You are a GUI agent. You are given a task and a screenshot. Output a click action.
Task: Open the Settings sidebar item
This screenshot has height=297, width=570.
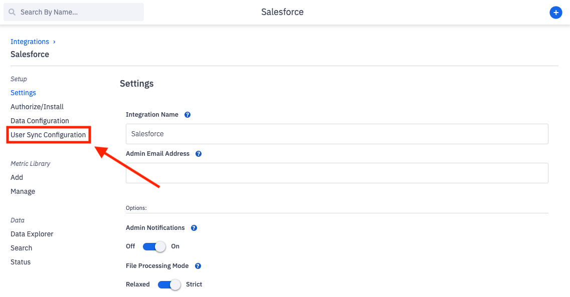point(23,93)
